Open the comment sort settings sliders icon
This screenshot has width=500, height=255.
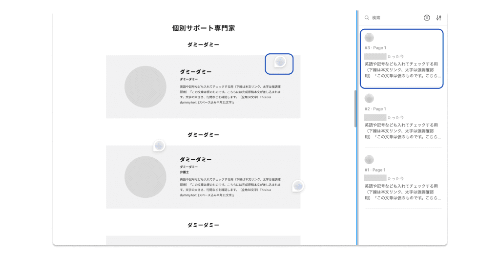(x=438, y=18)
